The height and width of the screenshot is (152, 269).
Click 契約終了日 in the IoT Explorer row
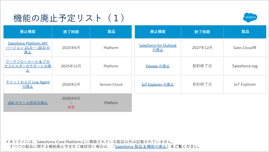pyautogui.click(x=202, y=84)
